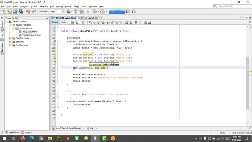The height and width of the screenshot is (142, 252).
Task: Toggle Bookmark icon in editor toolbar
Action: pos(121,22)
